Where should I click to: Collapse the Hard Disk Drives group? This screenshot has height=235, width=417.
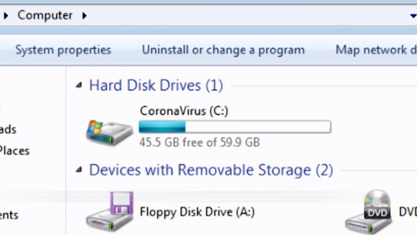pyautogui.click(x=79, y=86)
